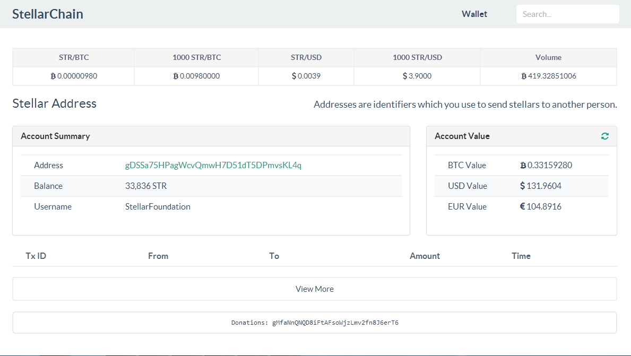Image resolution: width=631 pixels, height=356 pixels.
Task: Click the Amount column header
Action: click(x=425, y=256)
